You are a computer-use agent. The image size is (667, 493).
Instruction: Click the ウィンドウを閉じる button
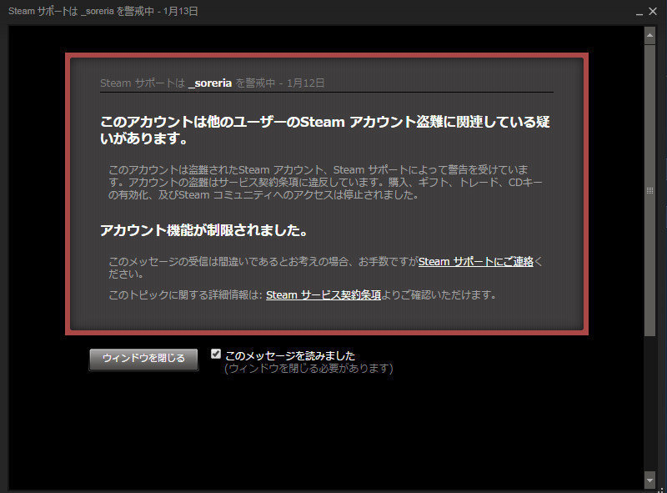pyautogui.click(x=143, y=359)
